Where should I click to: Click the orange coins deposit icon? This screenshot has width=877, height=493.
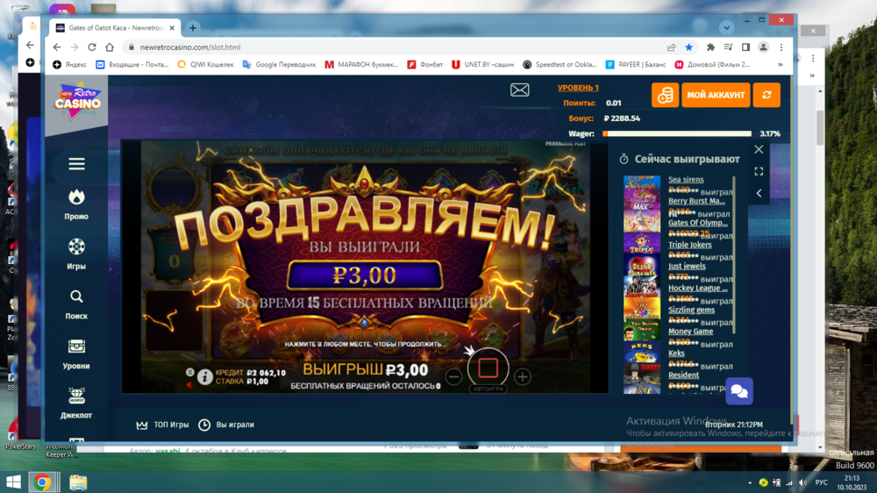pos(665,95)
